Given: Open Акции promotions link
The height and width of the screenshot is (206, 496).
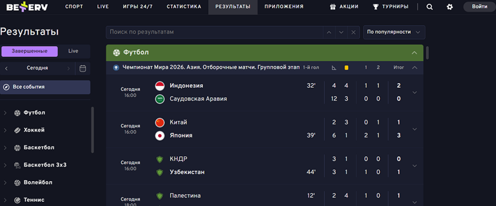Looking at the screenshot, I should (344, 7).
